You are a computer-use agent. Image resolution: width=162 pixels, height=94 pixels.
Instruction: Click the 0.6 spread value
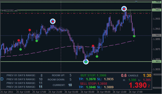(x=124, y=76)
